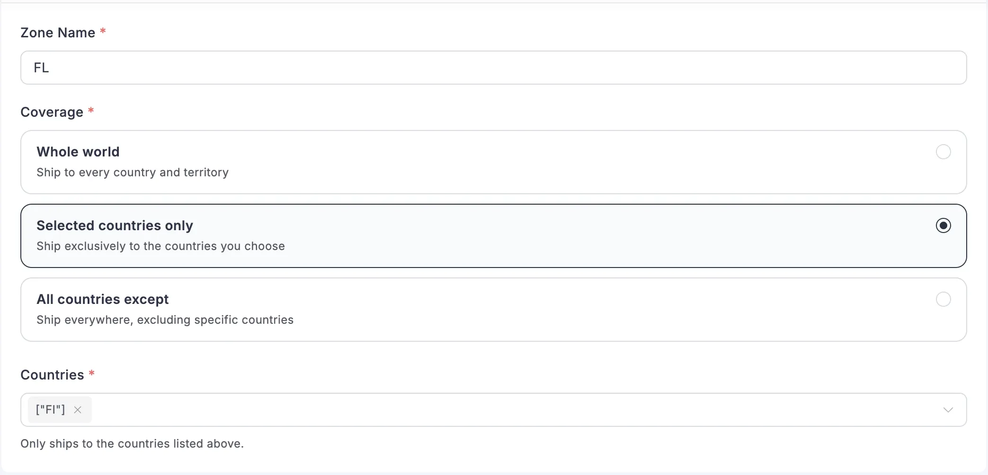Remove the ["FI"] country tag
Viewport: 988px width, 475px height.
[78, 410]
